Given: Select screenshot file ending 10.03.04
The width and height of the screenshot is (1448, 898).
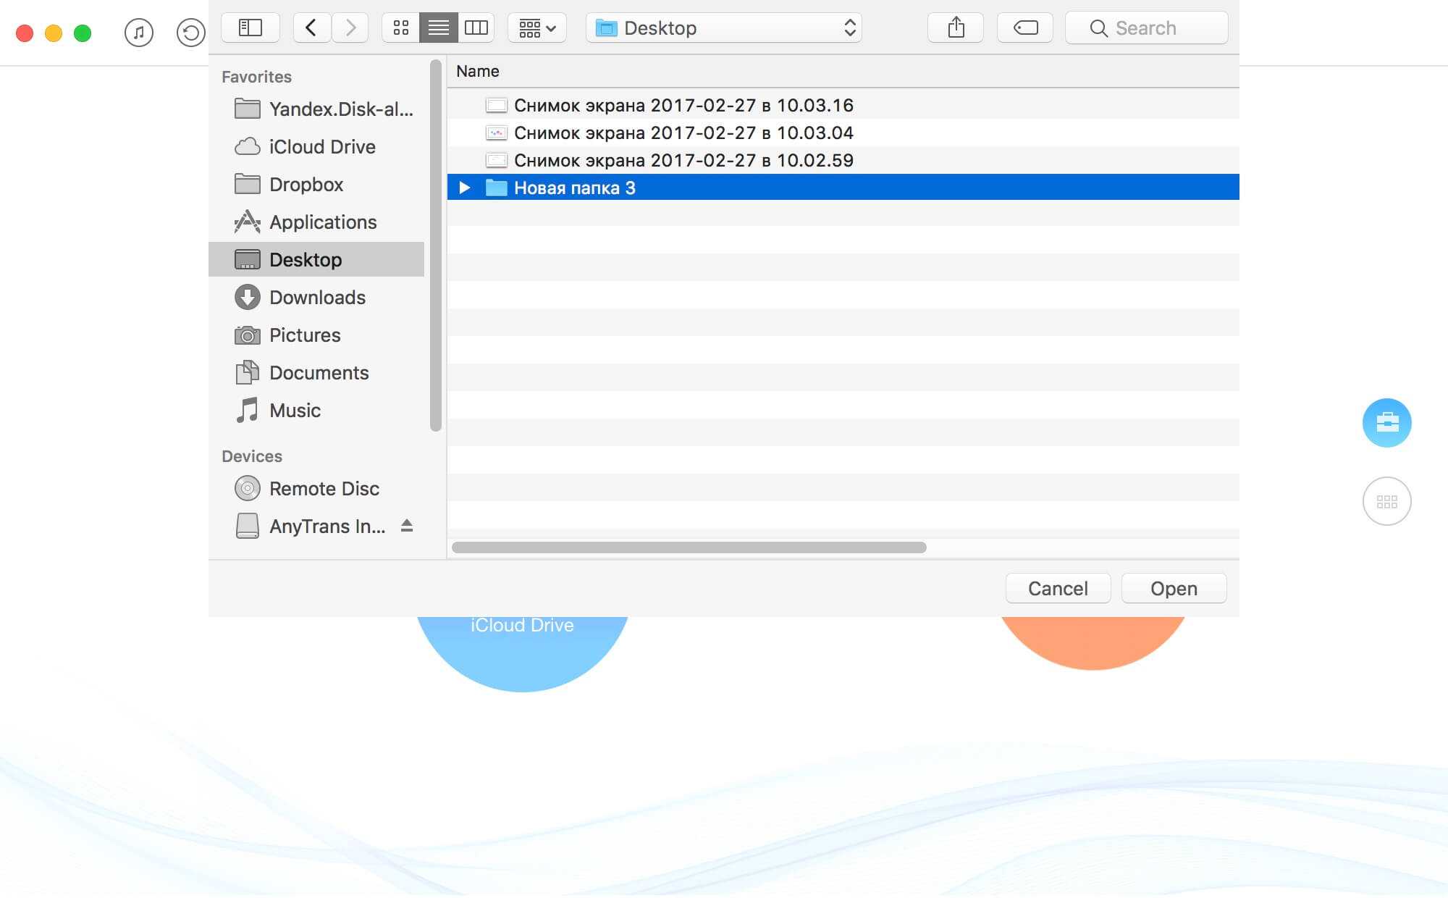Looking at the screenshot, I should pos(683,133).
